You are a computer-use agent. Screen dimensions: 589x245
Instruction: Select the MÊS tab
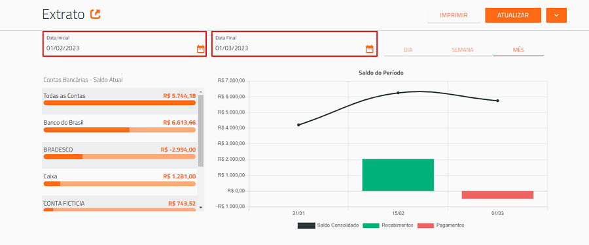(518, 50)
